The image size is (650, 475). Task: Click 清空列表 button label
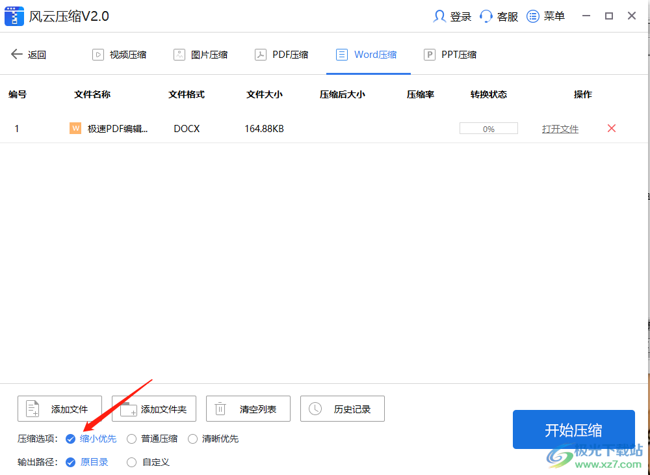(x=258, y=409)
